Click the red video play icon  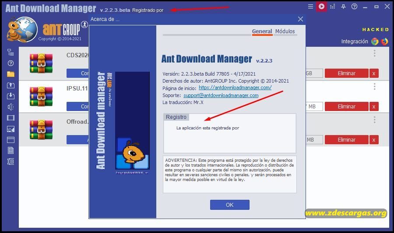point(321,7)
